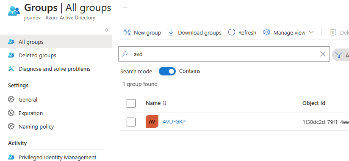This screenshot has height=161, width=349.
Task: Click the download arrow icon
Action: click(x=171, y=32)
